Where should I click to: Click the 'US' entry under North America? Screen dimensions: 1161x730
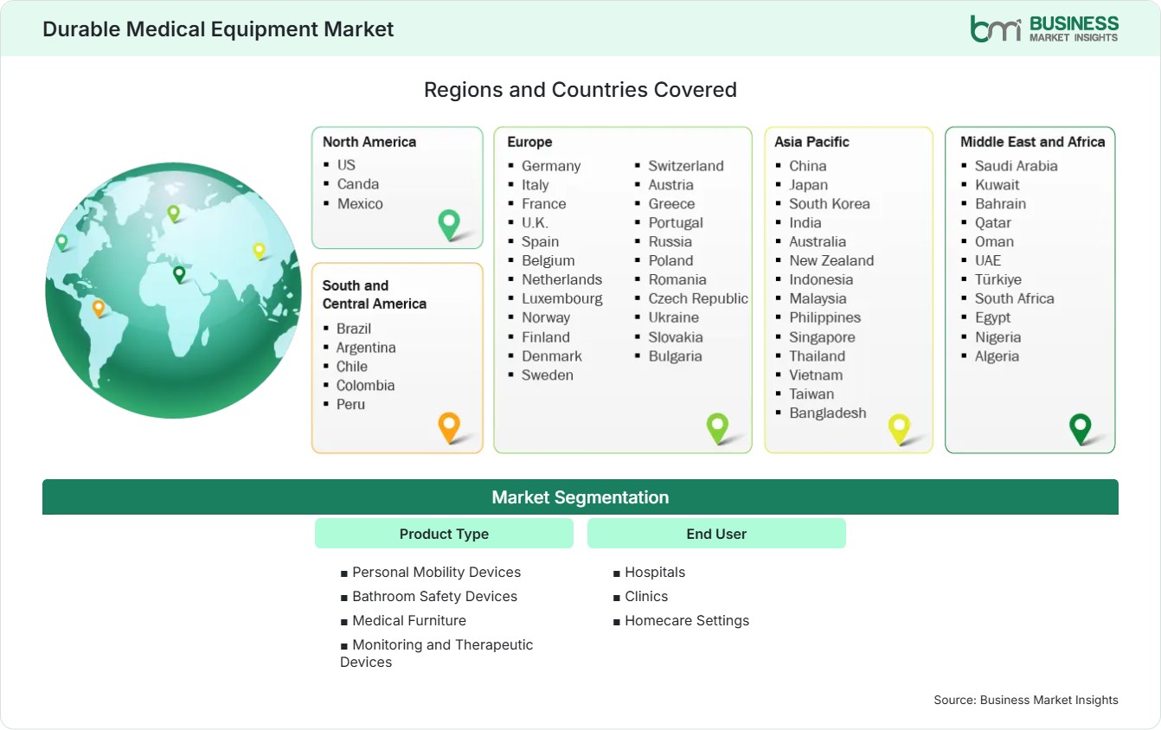point(346,164)
